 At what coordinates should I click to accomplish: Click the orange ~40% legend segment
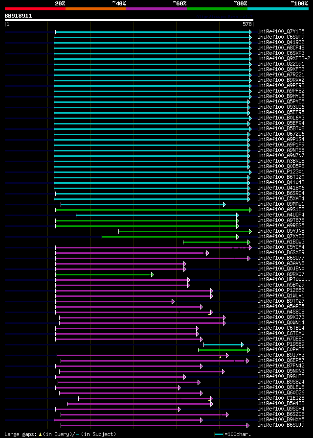pyautogui.click(x=96, y=9)
